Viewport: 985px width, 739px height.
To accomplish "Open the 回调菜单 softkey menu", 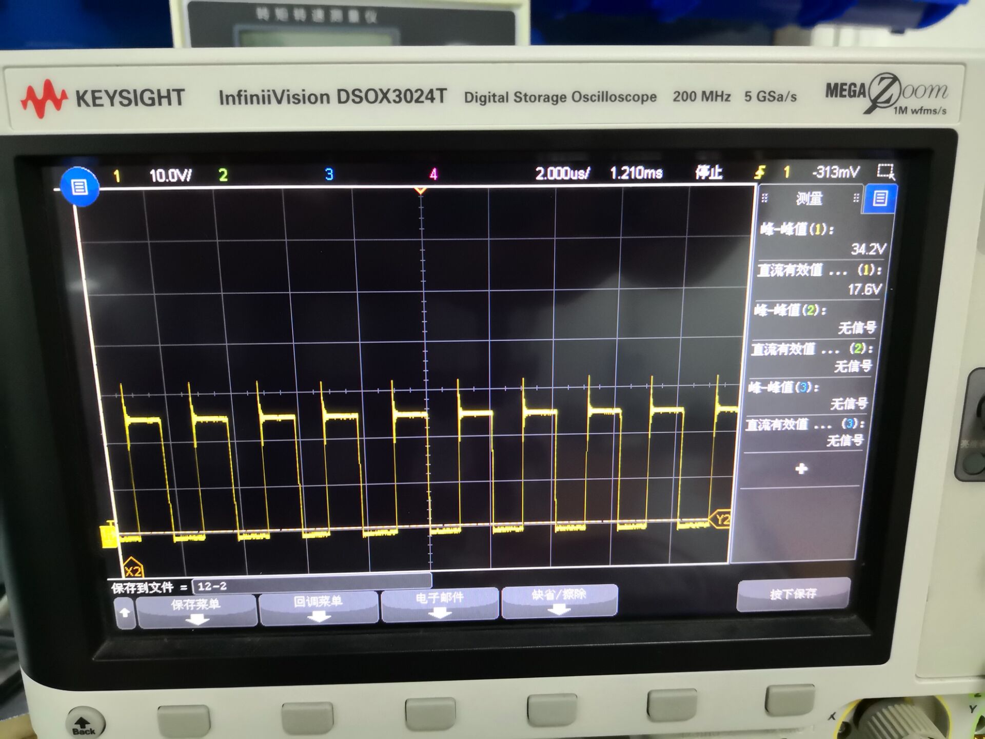I will pos(318,607).
